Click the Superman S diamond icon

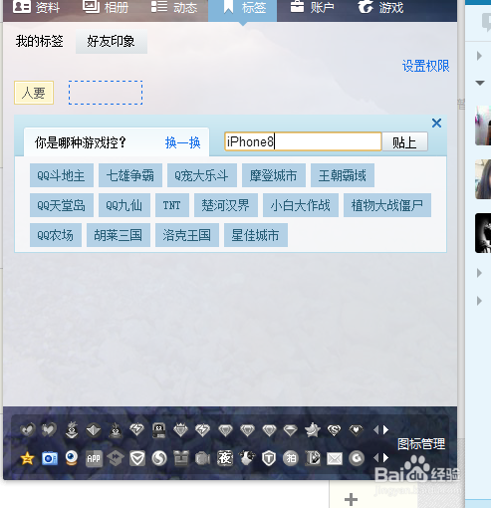(x=334, y=430)
